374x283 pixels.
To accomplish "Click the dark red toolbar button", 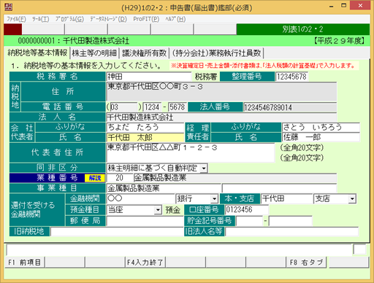I will (x=13, y=29).
